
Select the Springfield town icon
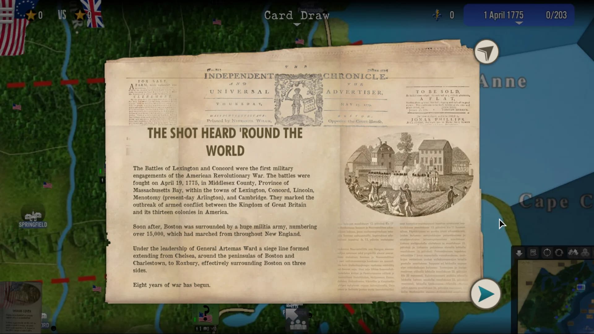pos(33,216)
